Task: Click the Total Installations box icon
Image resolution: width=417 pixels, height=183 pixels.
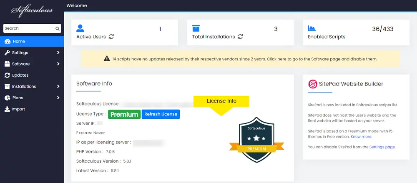Action: point(196,28)
